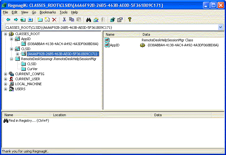Toggle expander next to AppID tree node
Screen dimensions: 226x155
point(12,39)
